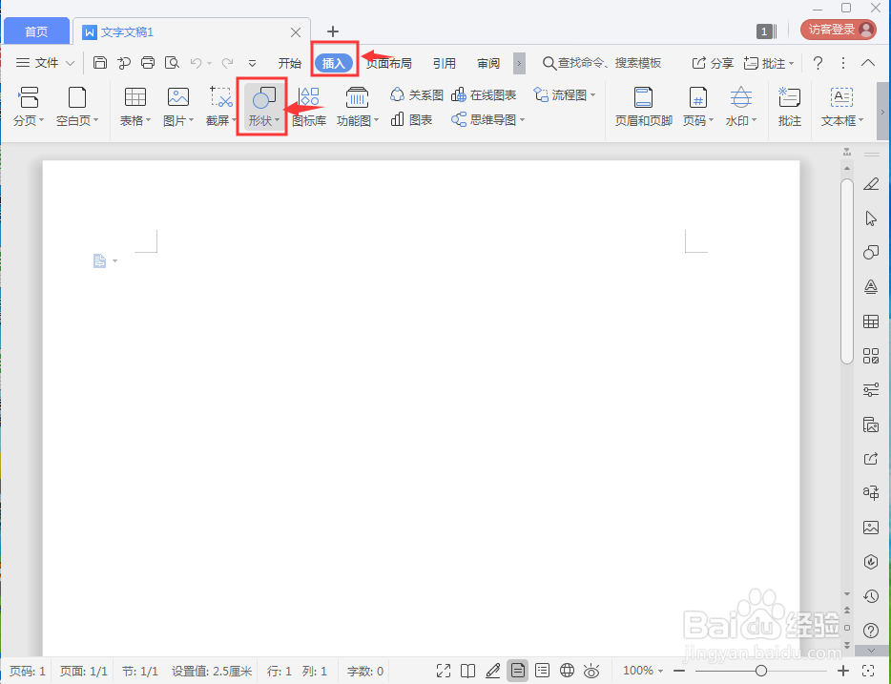Toggle writing mode pen icon in status bar

(x=492, y=671)
